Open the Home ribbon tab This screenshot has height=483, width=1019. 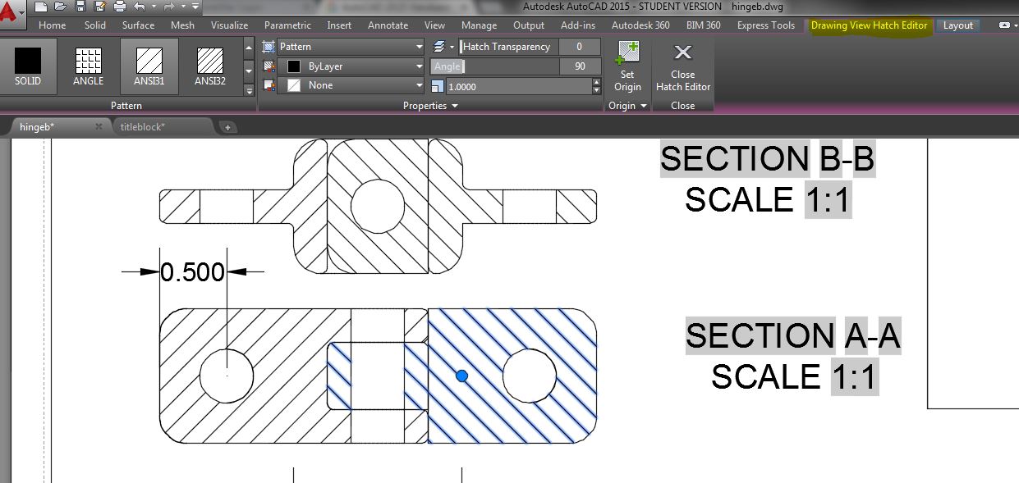pos(52,25)
